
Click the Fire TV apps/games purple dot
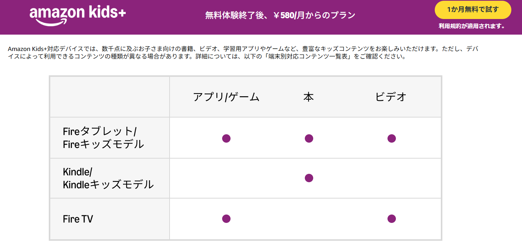click(226, 219)
